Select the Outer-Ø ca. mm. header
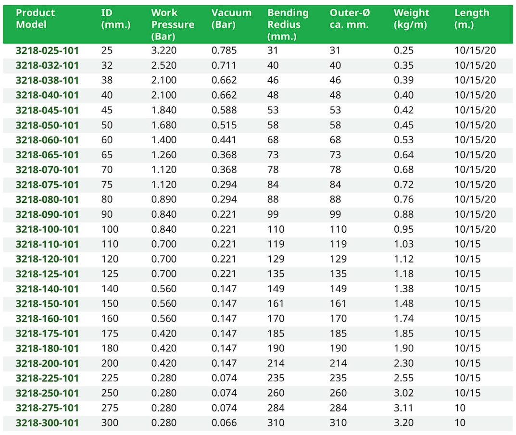The image size is (516, 435). 350,19
